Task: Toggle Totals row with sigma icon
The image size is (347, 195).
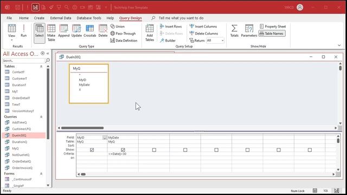Action: click(234, 31)
